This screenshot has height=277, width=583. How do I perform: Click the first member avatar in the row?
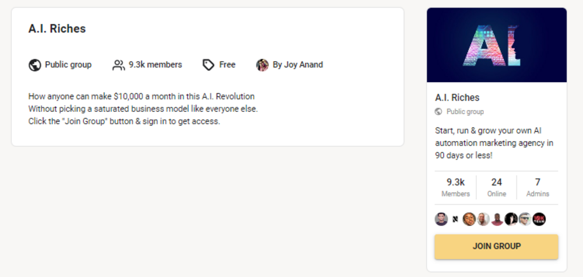(x=441, y=219)
